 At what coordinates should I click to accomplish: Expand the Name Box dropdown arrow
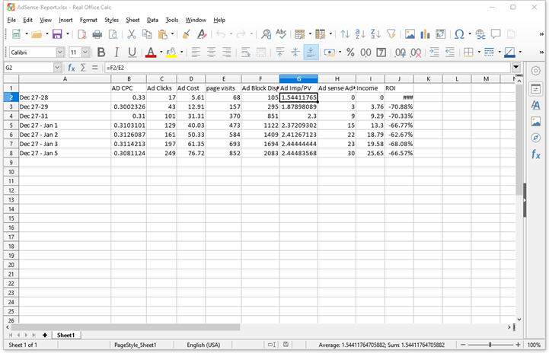(57, 68)
